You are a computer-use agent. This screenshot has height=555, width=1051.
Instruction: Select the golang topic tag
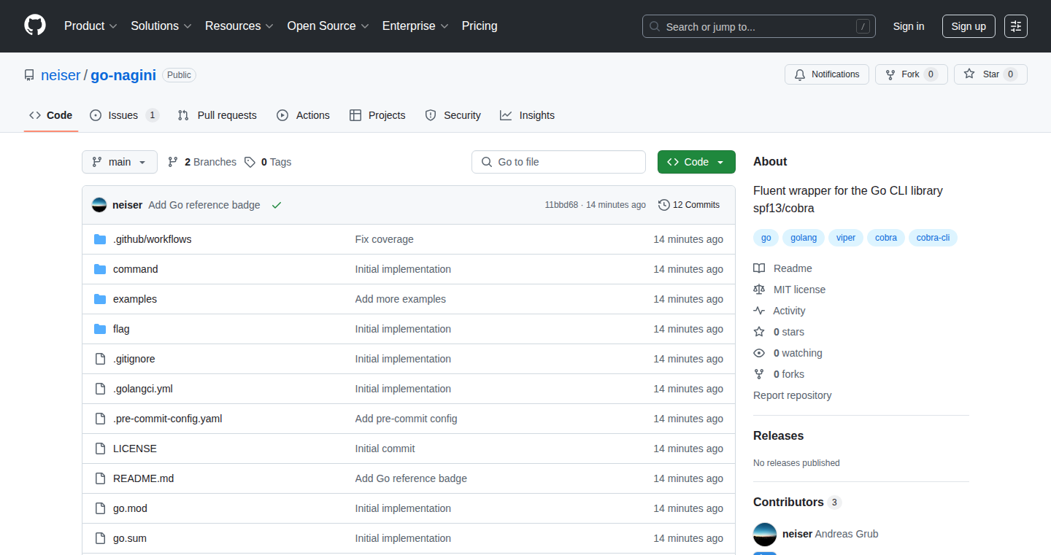pos(804,238)
